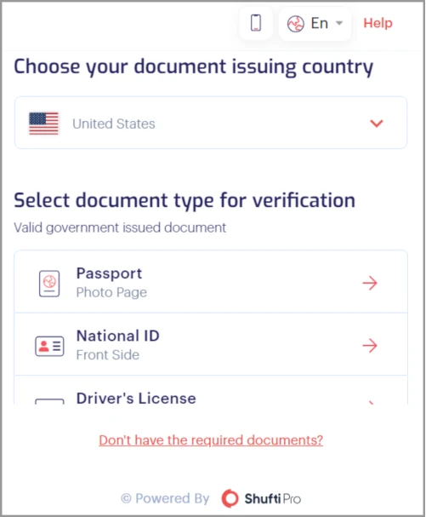Click the passport booklet icon
The height and width of the screenshot is (517, 426).
click(49, 284)
